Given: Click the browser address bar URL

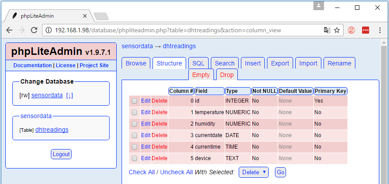Looking at the screenshot, I should pyautogui.click(x=168, y=30).
